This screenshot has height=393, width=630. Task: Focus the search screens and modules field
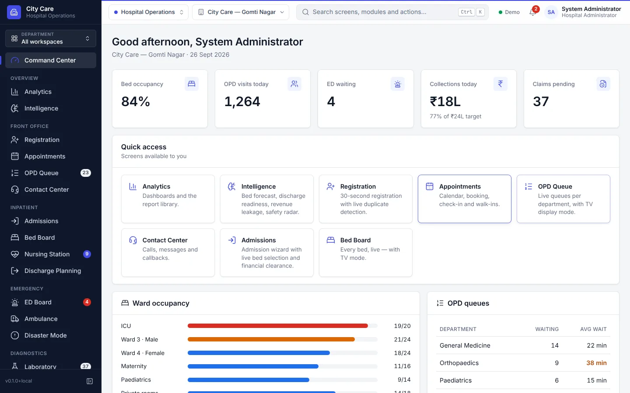pos(392,12)
